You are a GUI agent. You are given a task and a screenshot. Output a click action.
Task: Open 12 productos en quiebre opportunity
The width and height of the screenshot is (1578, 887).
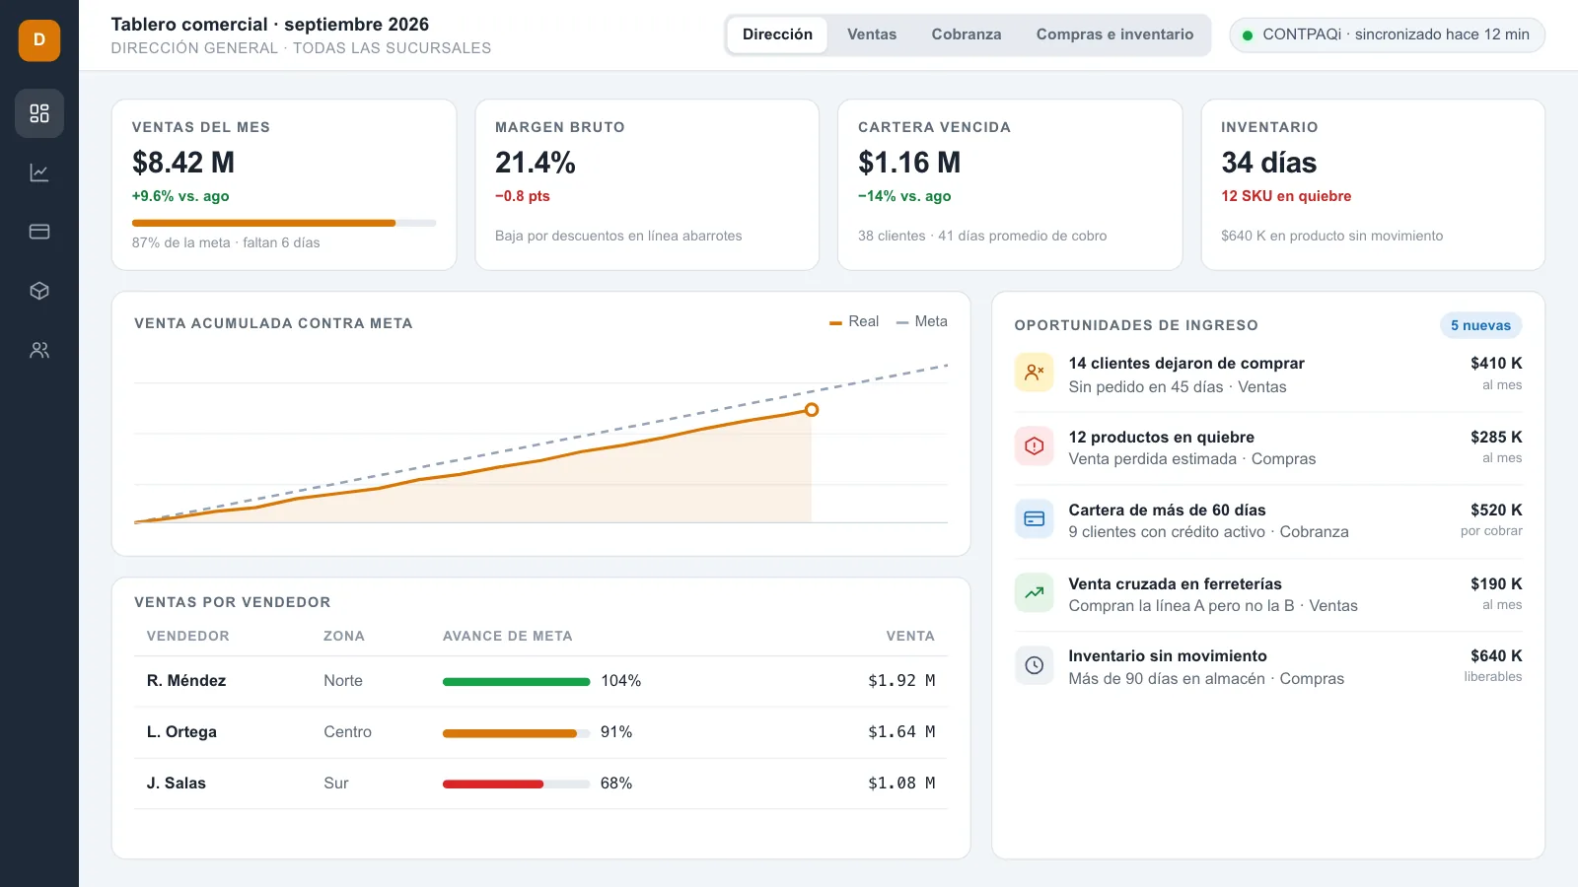(x=1268, y=447)
